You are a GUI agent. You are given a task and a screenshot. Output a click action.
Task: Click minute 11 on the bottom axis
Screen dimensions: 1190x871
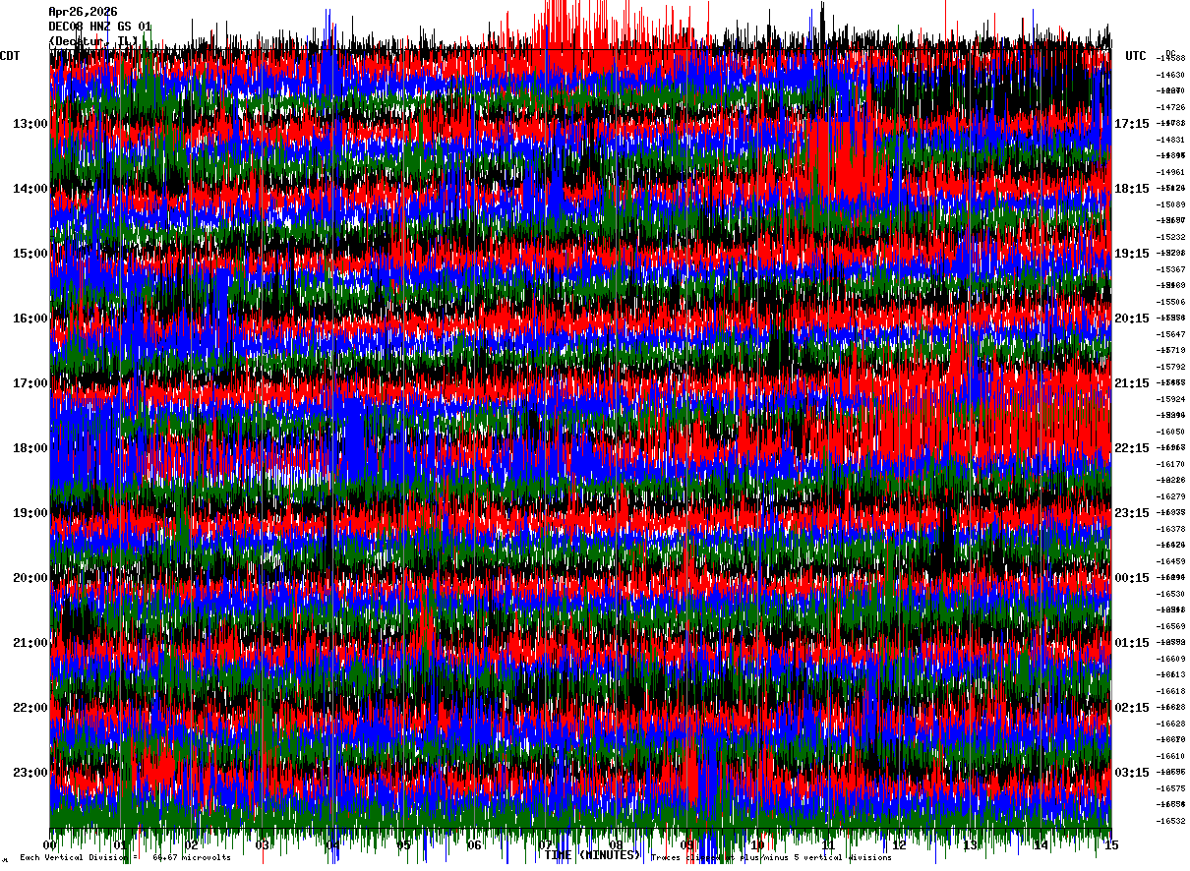[x=829, y=845]
